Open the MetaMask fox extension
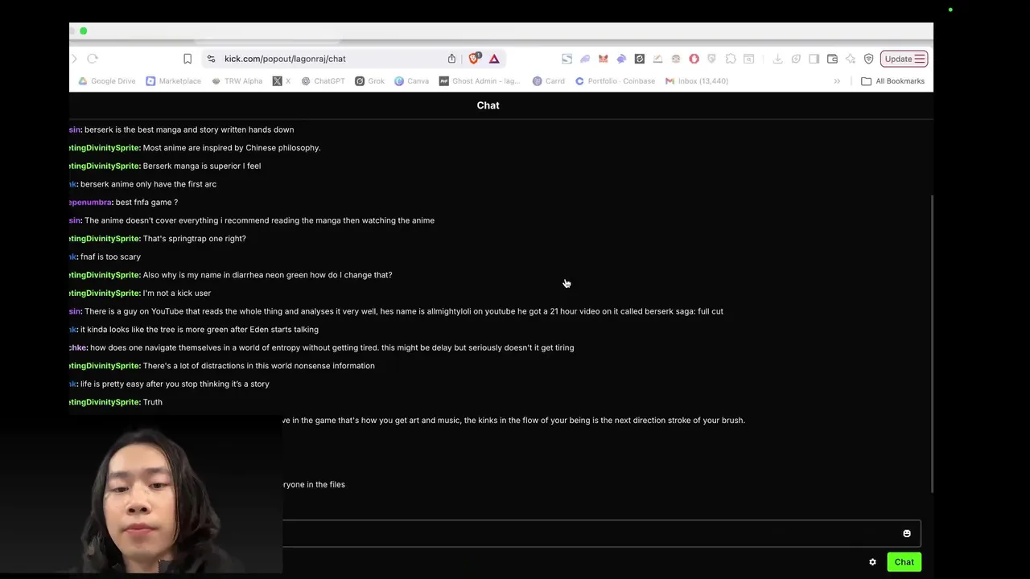The height and width of the screenshot is (579, 1030). 603,59
